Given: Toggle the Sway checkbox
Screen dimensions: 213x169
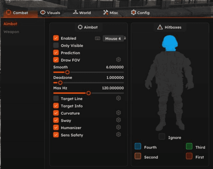Looking at the screenshot, I should (56, 120).
